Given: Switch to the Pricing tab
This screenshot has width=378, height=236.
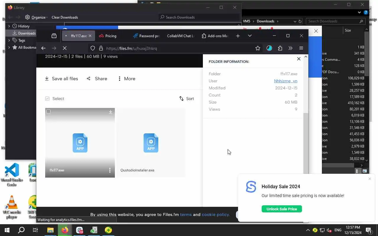Looking at the screenshot, I should coord(111,36).
